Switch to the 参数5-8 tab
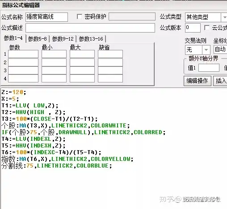 [38, 39]
